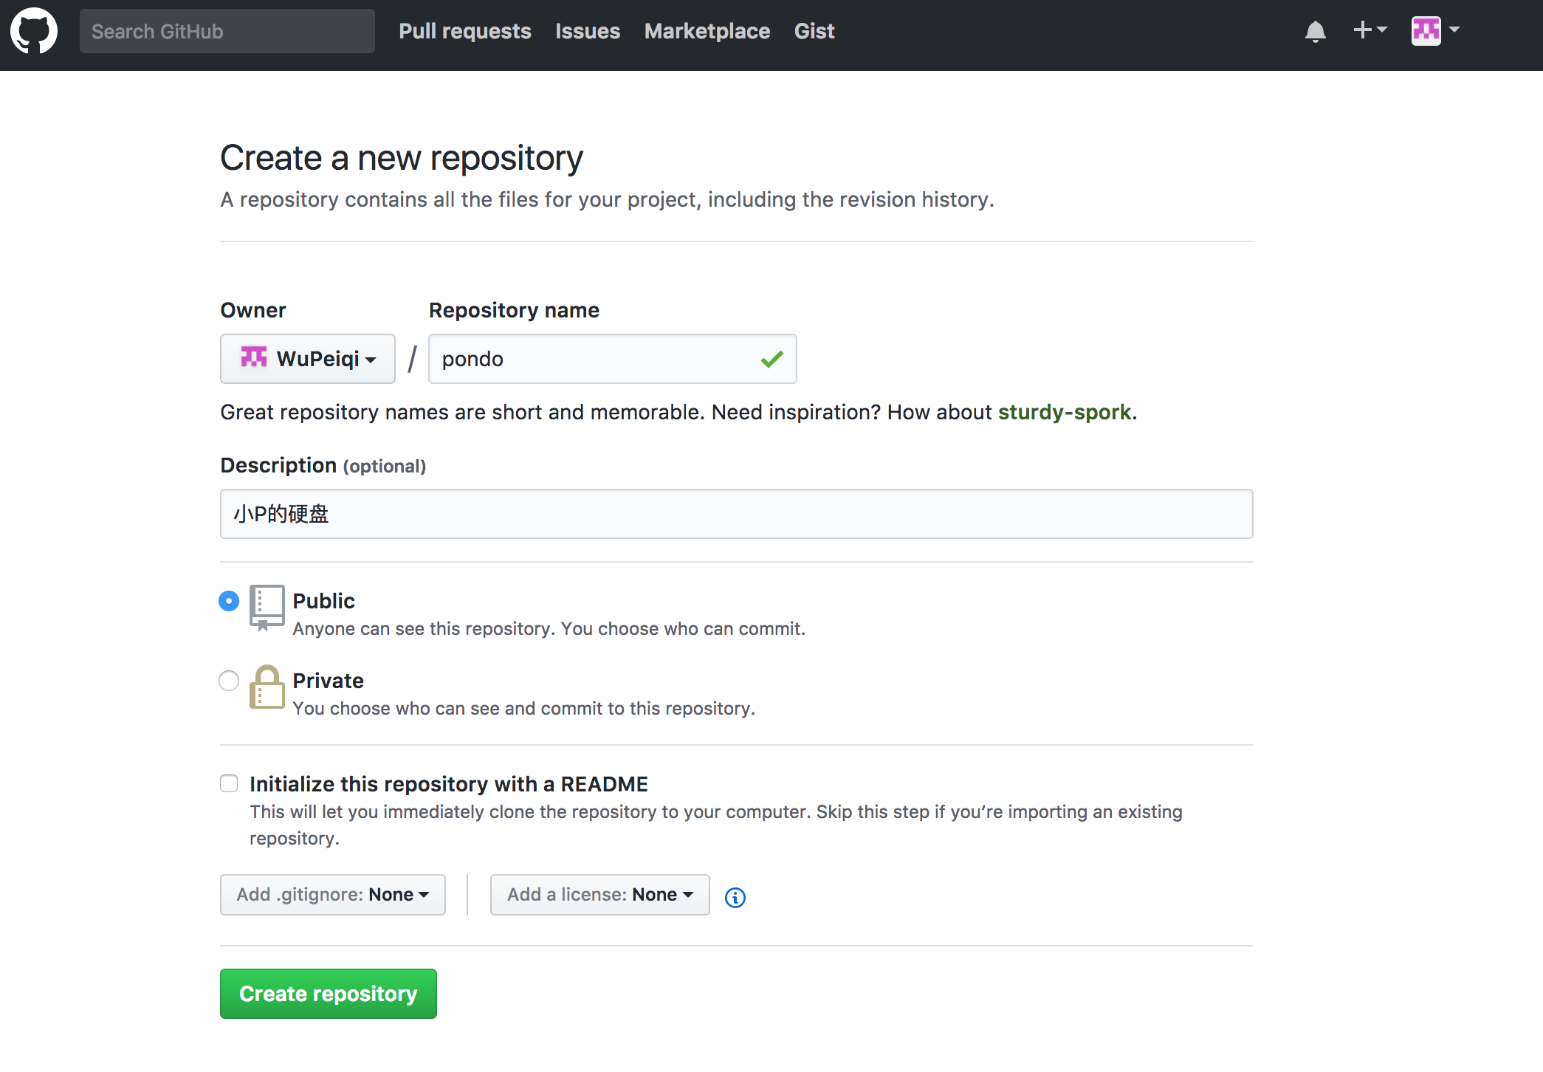This screenshot has height=1072, width=1543.
Task: Click the Description text field
Action: coord(735,514)
